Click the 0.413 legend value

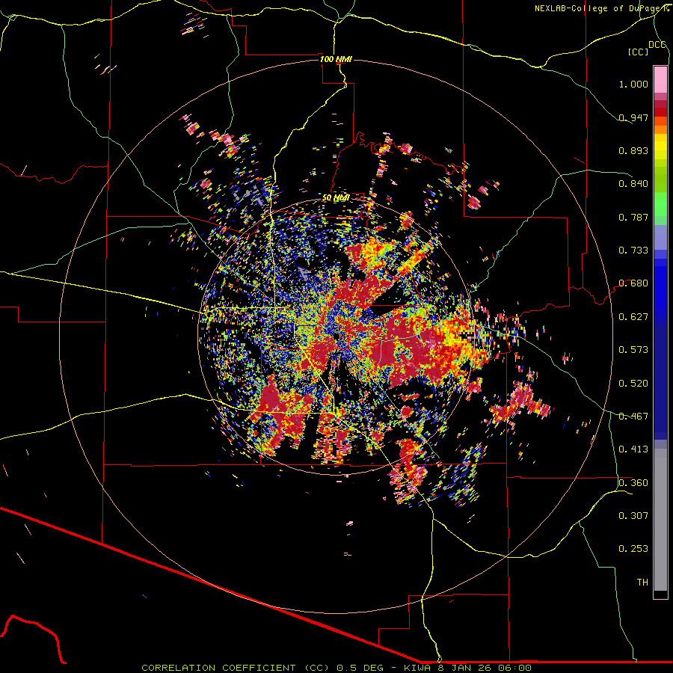click(633, 449)
